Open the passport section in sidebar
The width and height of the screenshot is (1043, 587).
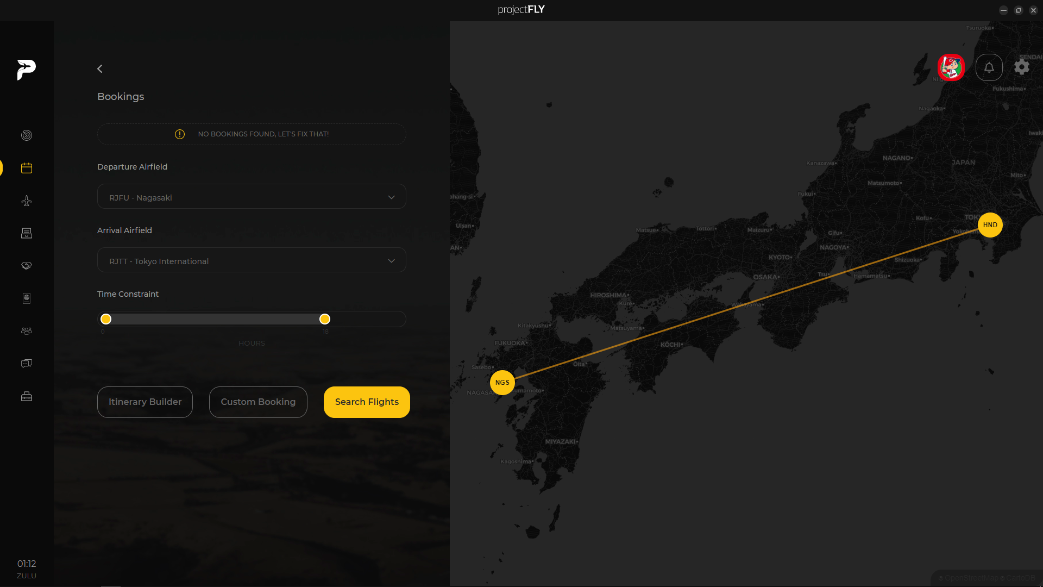click(26, 298)
